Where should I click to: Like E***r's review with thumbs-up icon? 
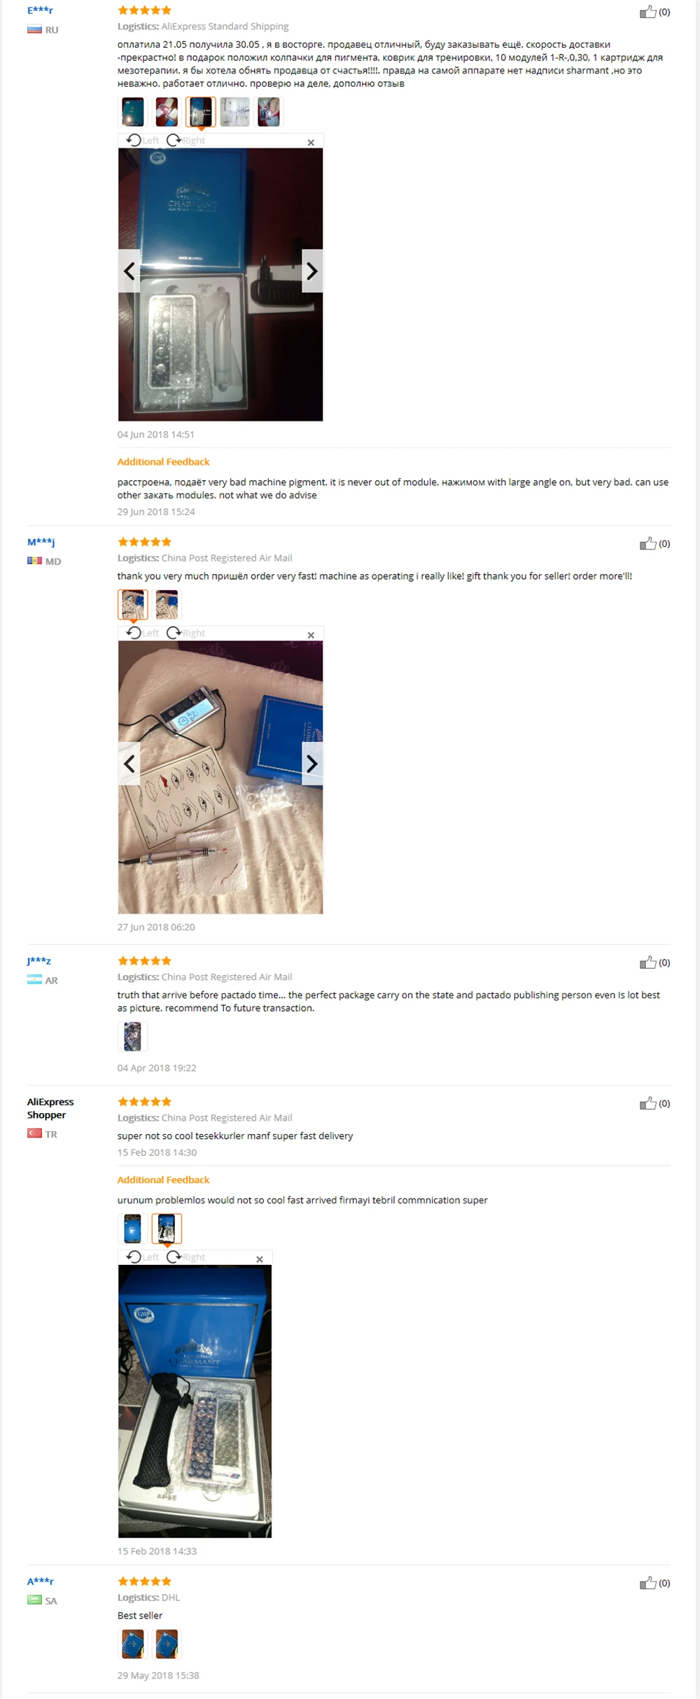pyautogui.click(x=647, y=12)
